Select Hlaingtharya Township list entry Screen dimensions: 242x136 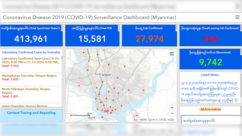[x=31, y=79]
